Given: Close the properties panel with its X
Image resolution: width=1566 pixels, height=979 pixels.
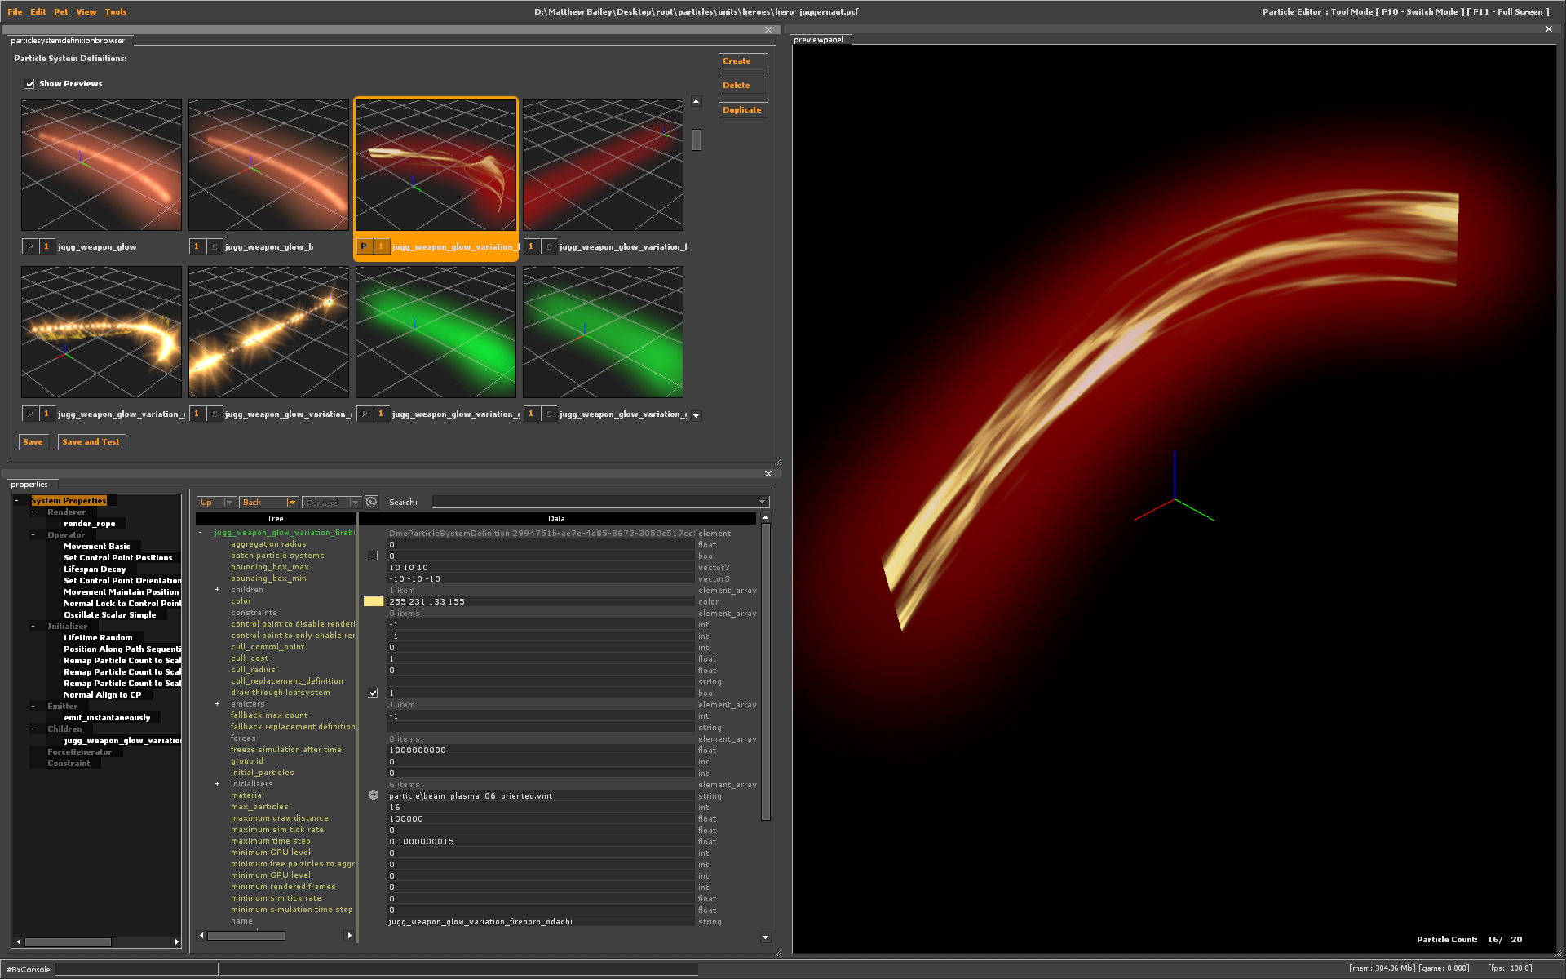Looking at the screenshot, I should point(768,473).
